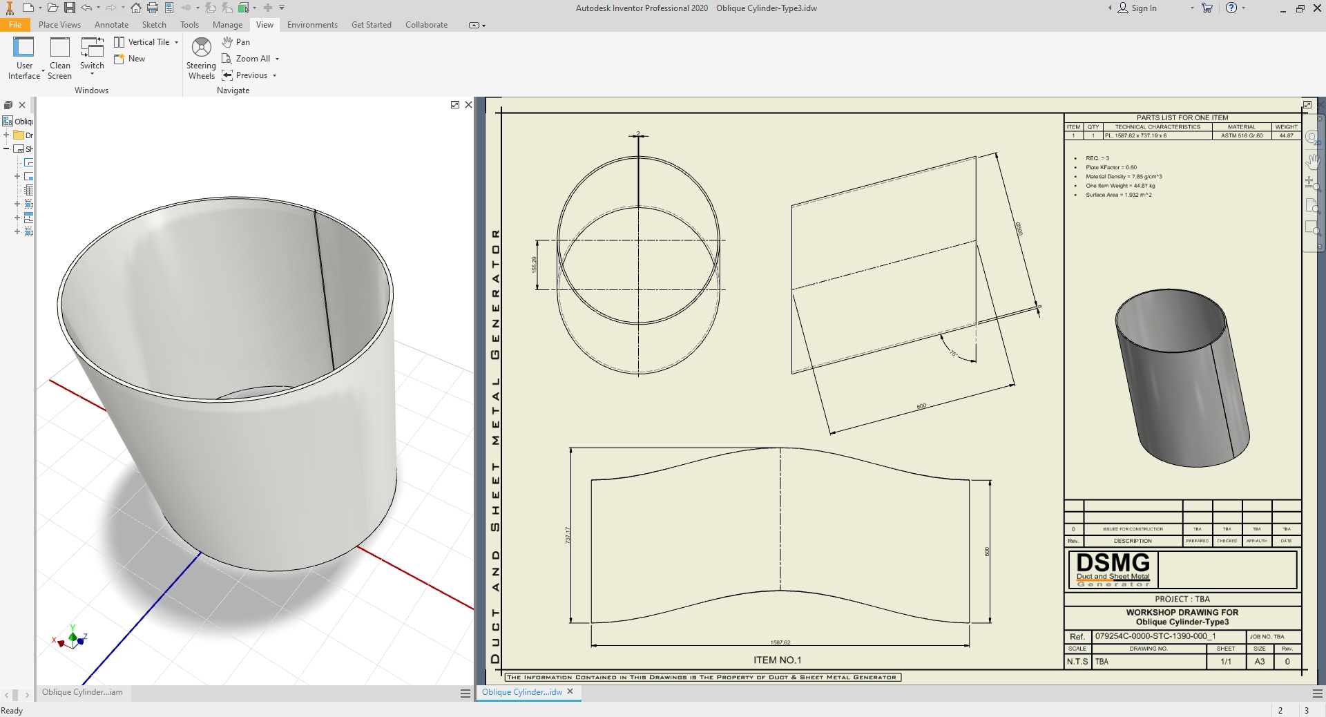Expand the Drawing Resources folder node
This screenshot has width=1326, height=717.
tap(6, 135)
